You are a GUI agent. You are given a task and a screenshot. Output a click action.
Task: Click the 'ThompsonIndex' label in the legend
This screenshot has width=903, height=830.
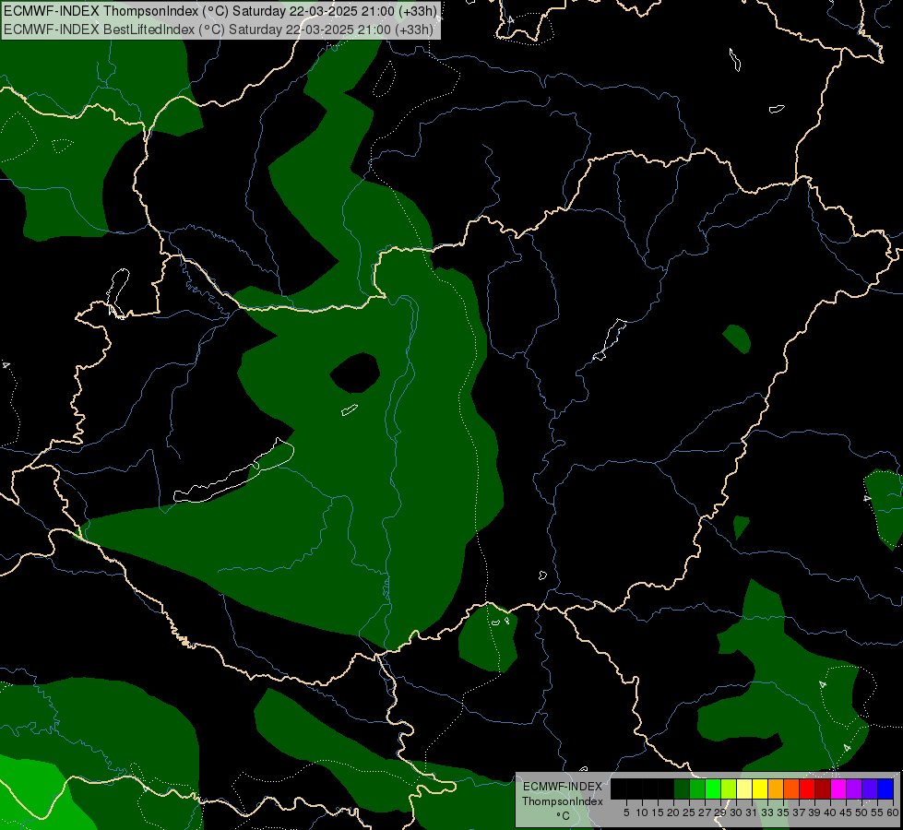coord(563,801)
